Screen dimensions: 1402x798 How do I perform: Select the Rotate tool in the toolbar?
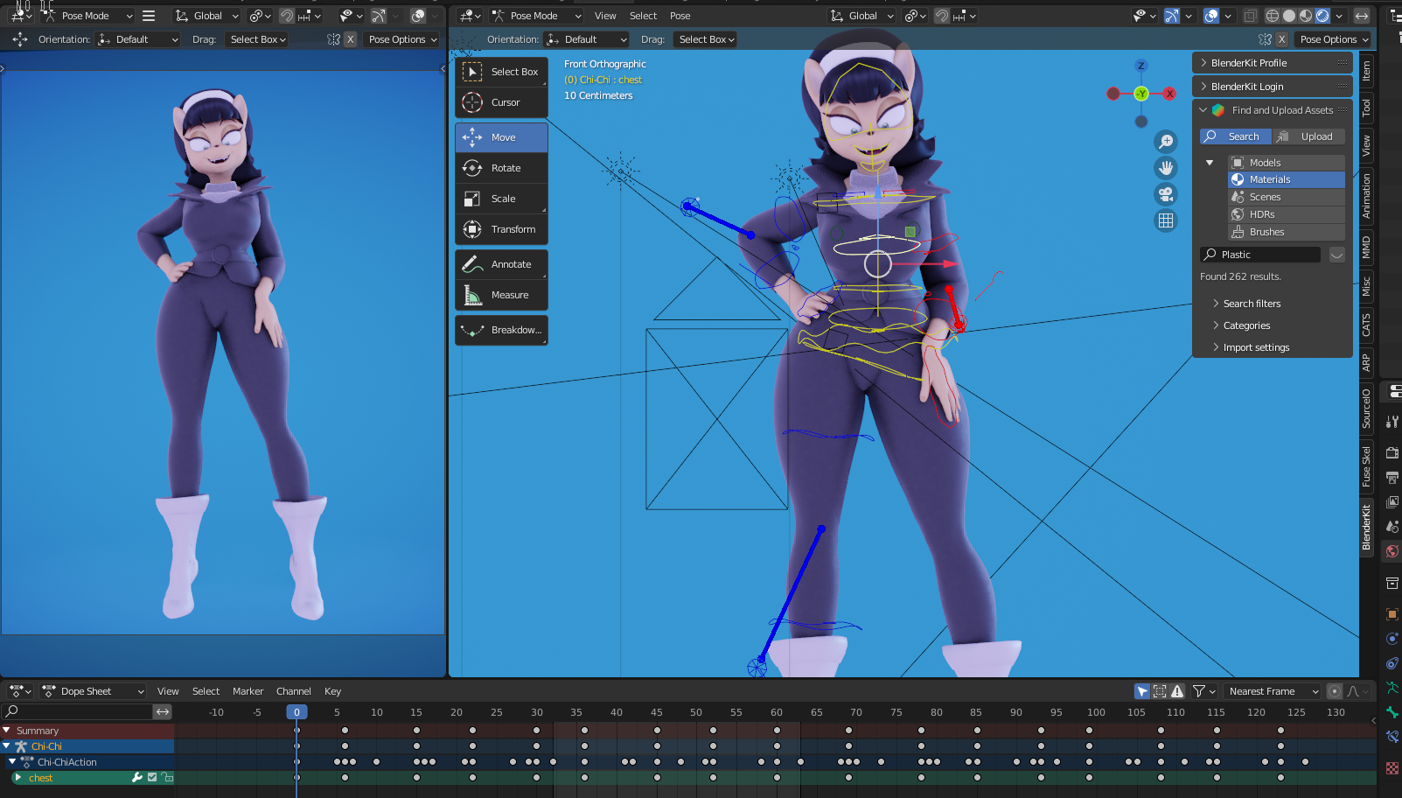501,168
